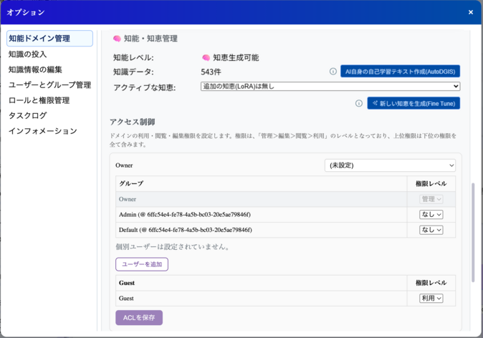
Task: Click the AI自身の自己学習テキスト作成(AutoDGIS) button
Action: [x=400, y=72]
